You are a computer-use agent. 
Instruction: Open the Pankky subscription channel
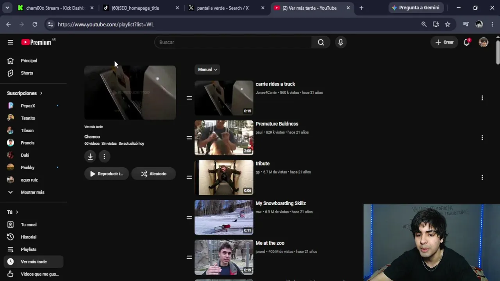tap(33, 167)
